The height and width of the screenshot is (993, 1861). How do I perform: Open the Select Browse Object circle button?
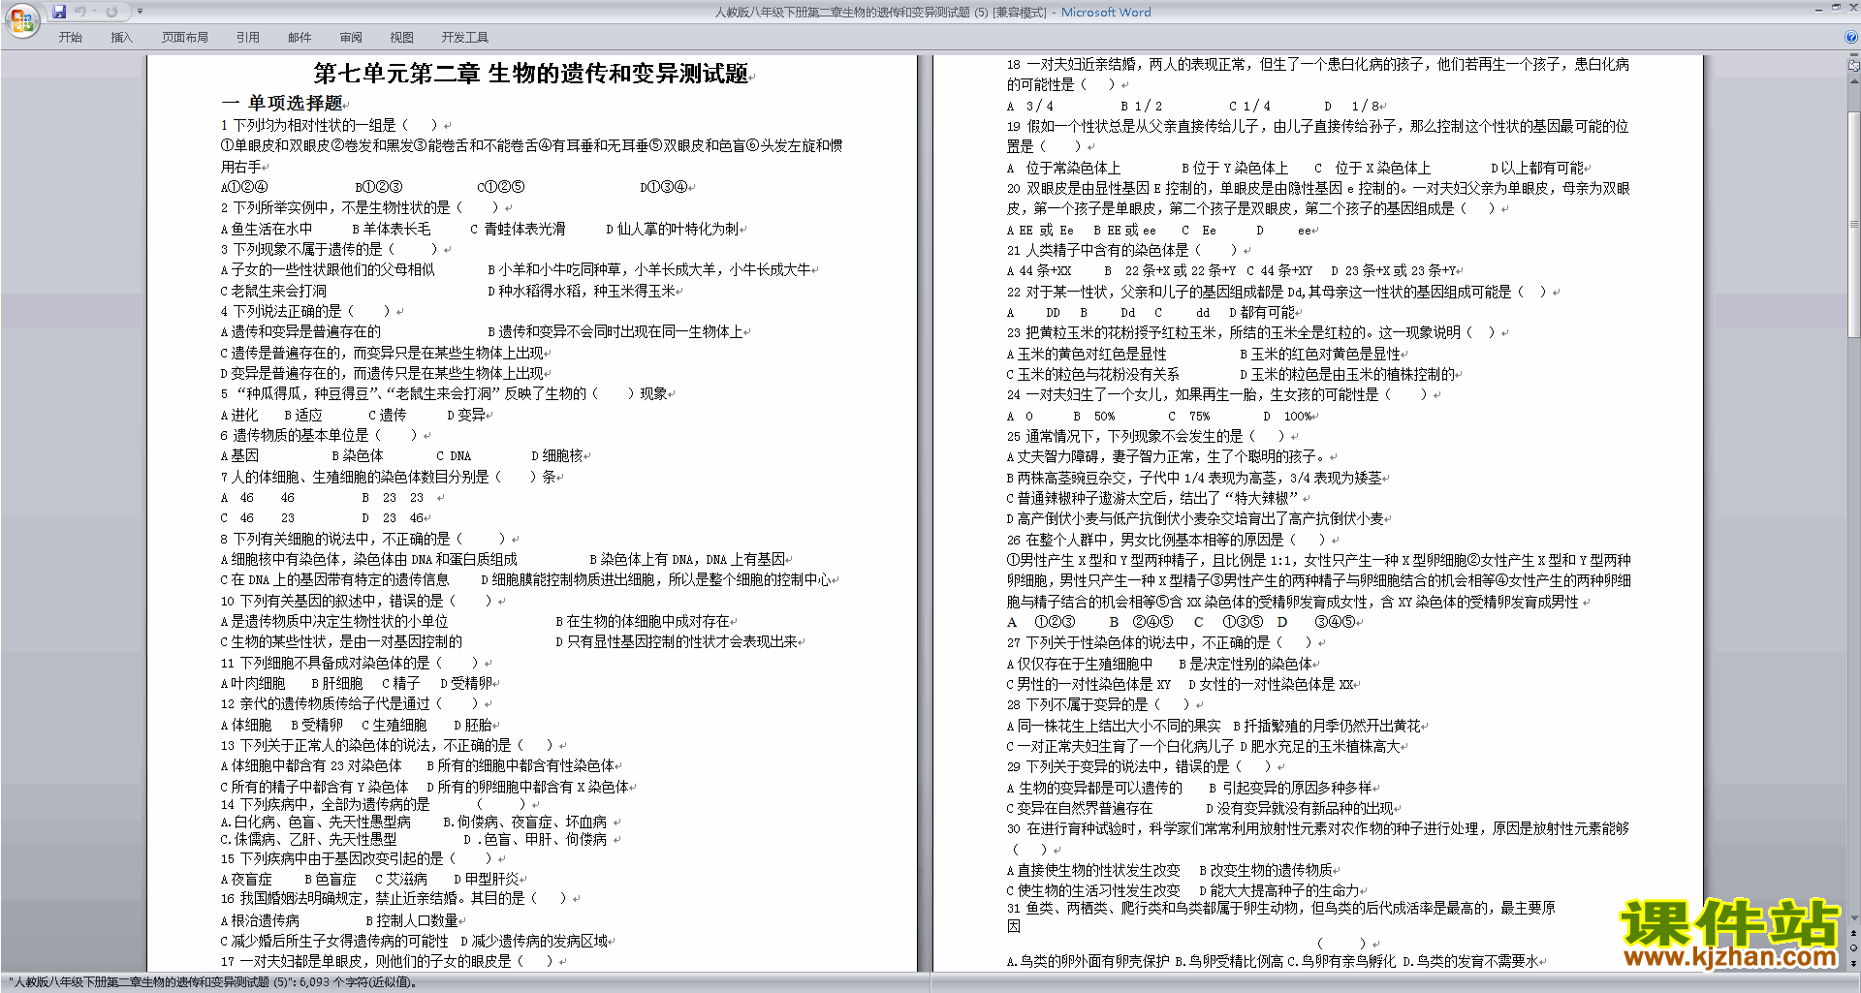(x=1854, y=947)
